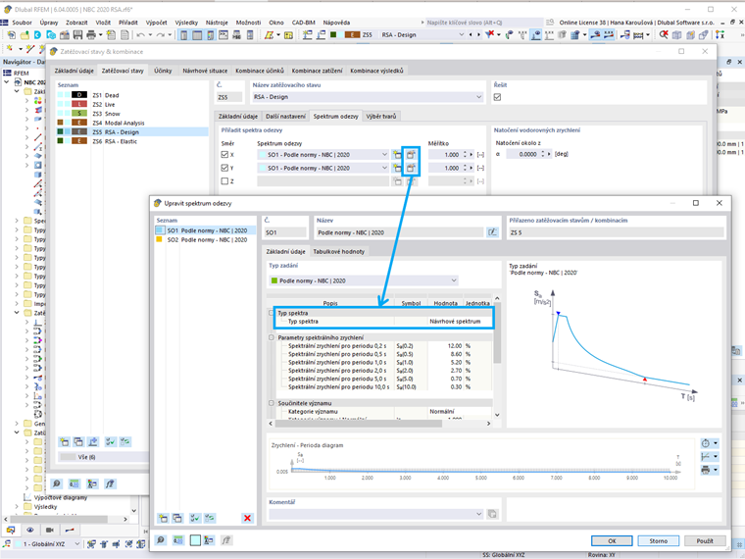Switch to Základní údaje tab in load cases dialog
This screenshot has height=559, width=745.
coord(74,71)
